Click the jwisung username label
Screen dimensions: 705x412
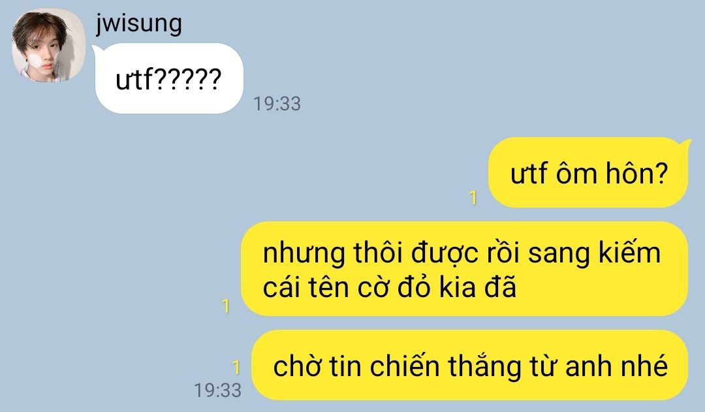click(139, 24)
